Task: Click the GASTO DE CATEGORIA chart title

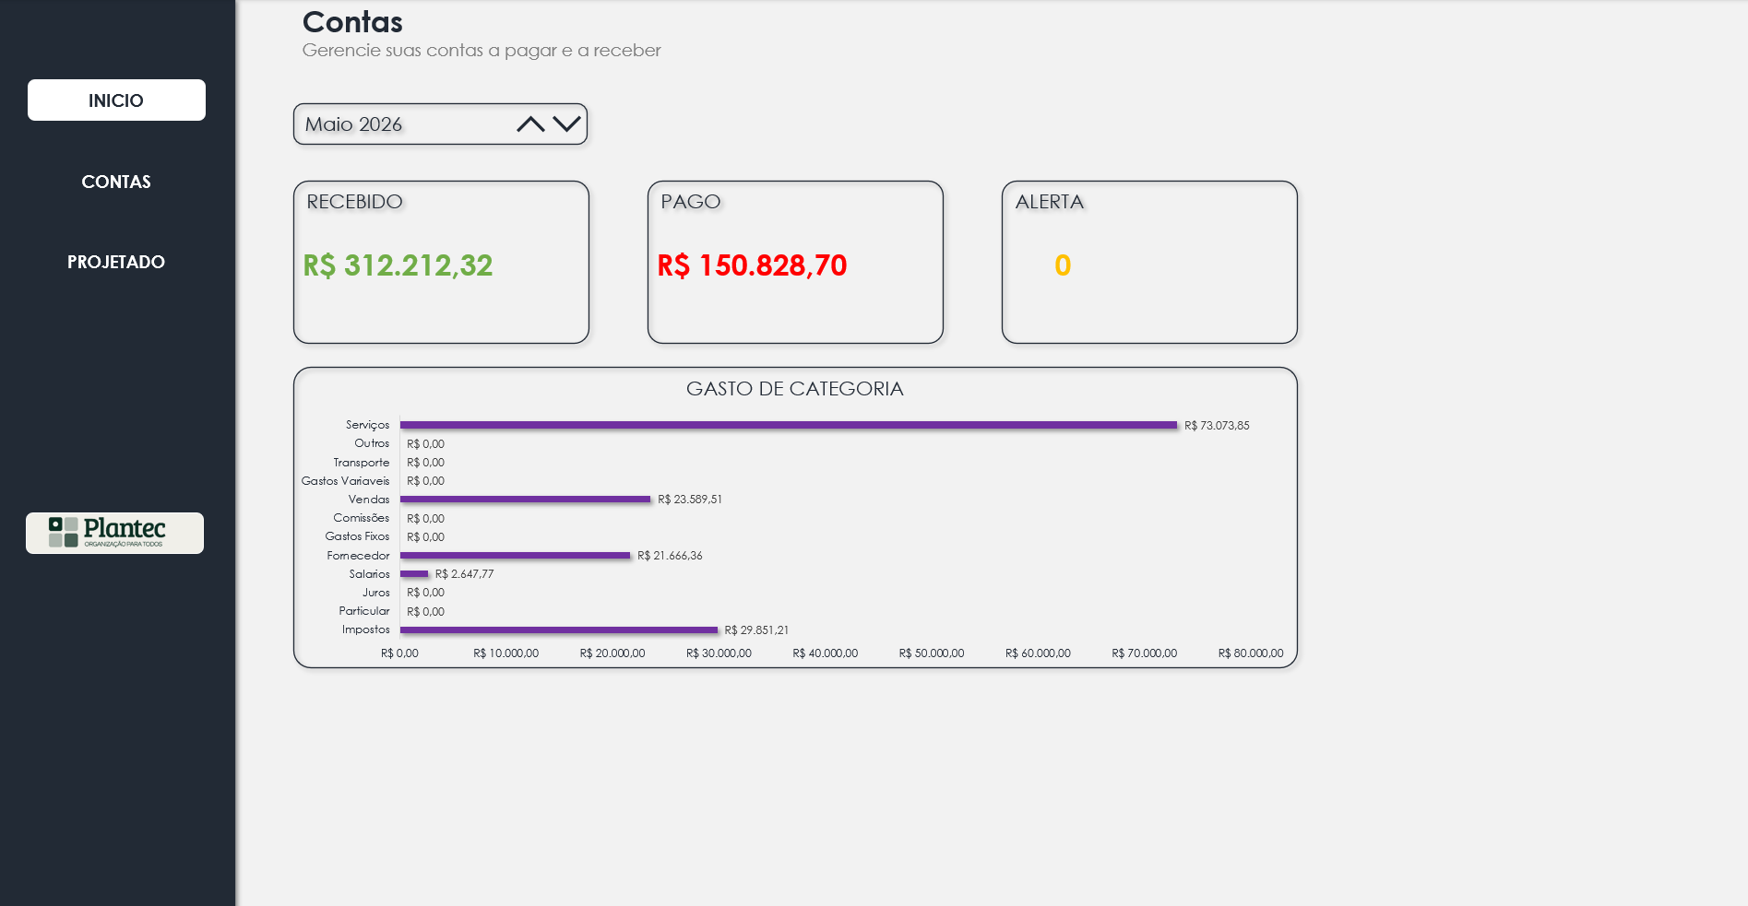Action: 795,389
